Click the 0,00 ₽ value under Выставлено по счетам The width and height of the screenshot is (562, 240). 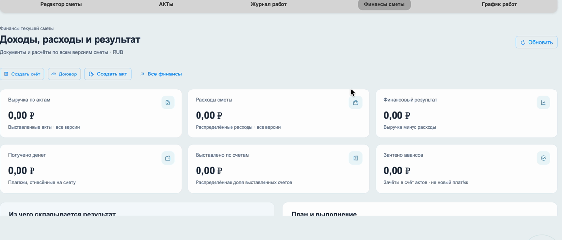[x=209, y=170]
